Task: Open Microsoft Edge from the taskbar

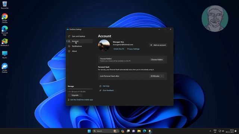Action: pos(145,131)
